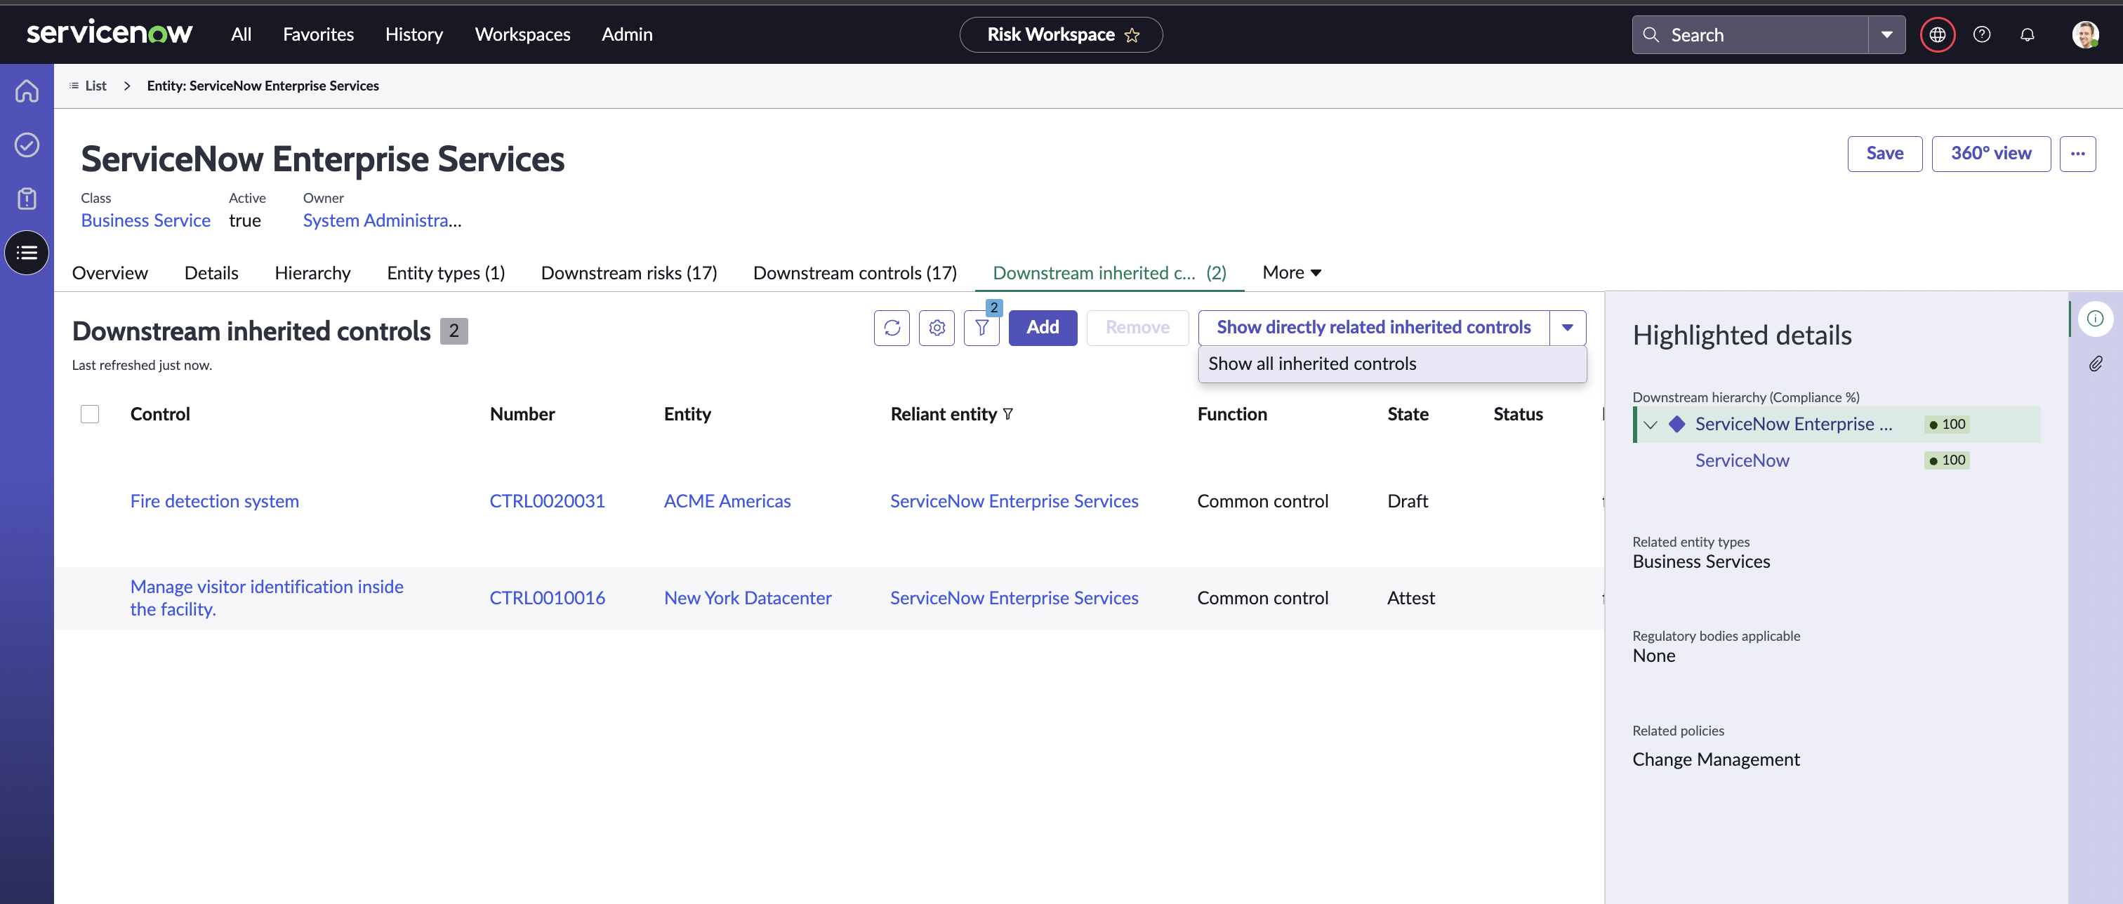Sort by the Function column header
Image resolution: width=2123 pixels, height=904 pixels.
(1232, 413)
